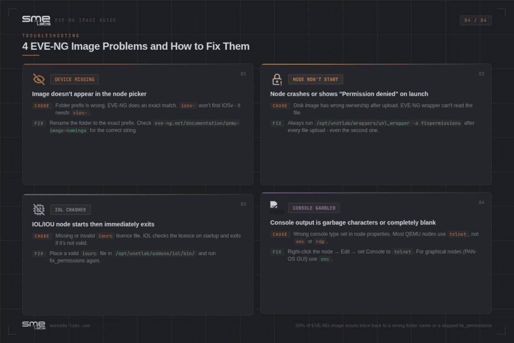This screenshot has width=514, height=343.
Task: Click the title 'Console output is garbage characters or completely blank'
Action: (353, 222)
